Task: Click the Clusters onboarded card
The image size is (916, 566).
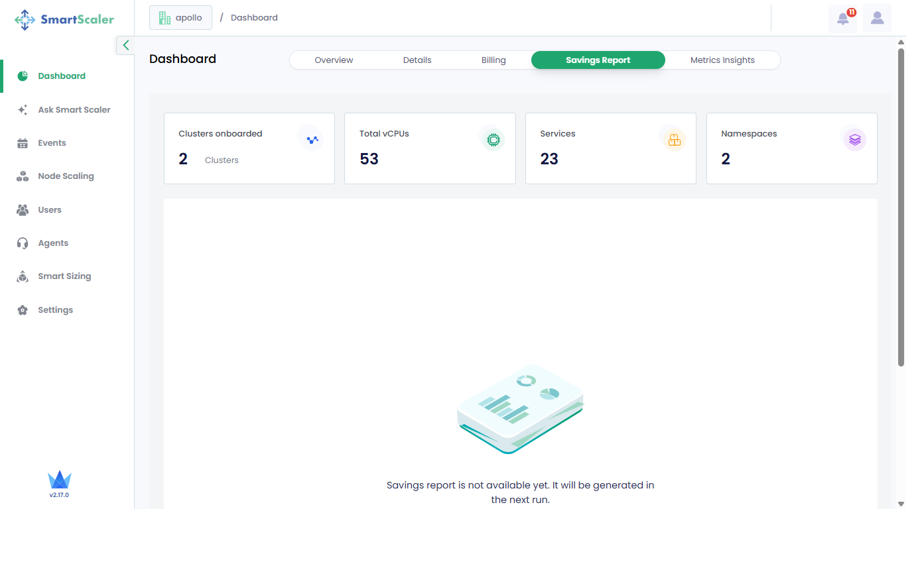Action: [249, 148]
